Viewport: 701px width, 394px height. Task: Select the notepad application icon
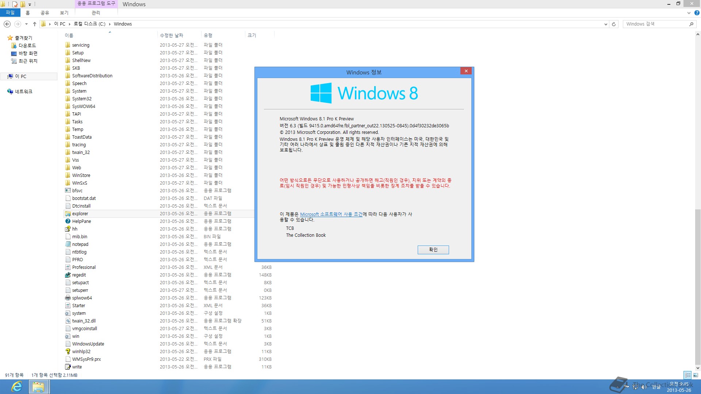[68, 244]
